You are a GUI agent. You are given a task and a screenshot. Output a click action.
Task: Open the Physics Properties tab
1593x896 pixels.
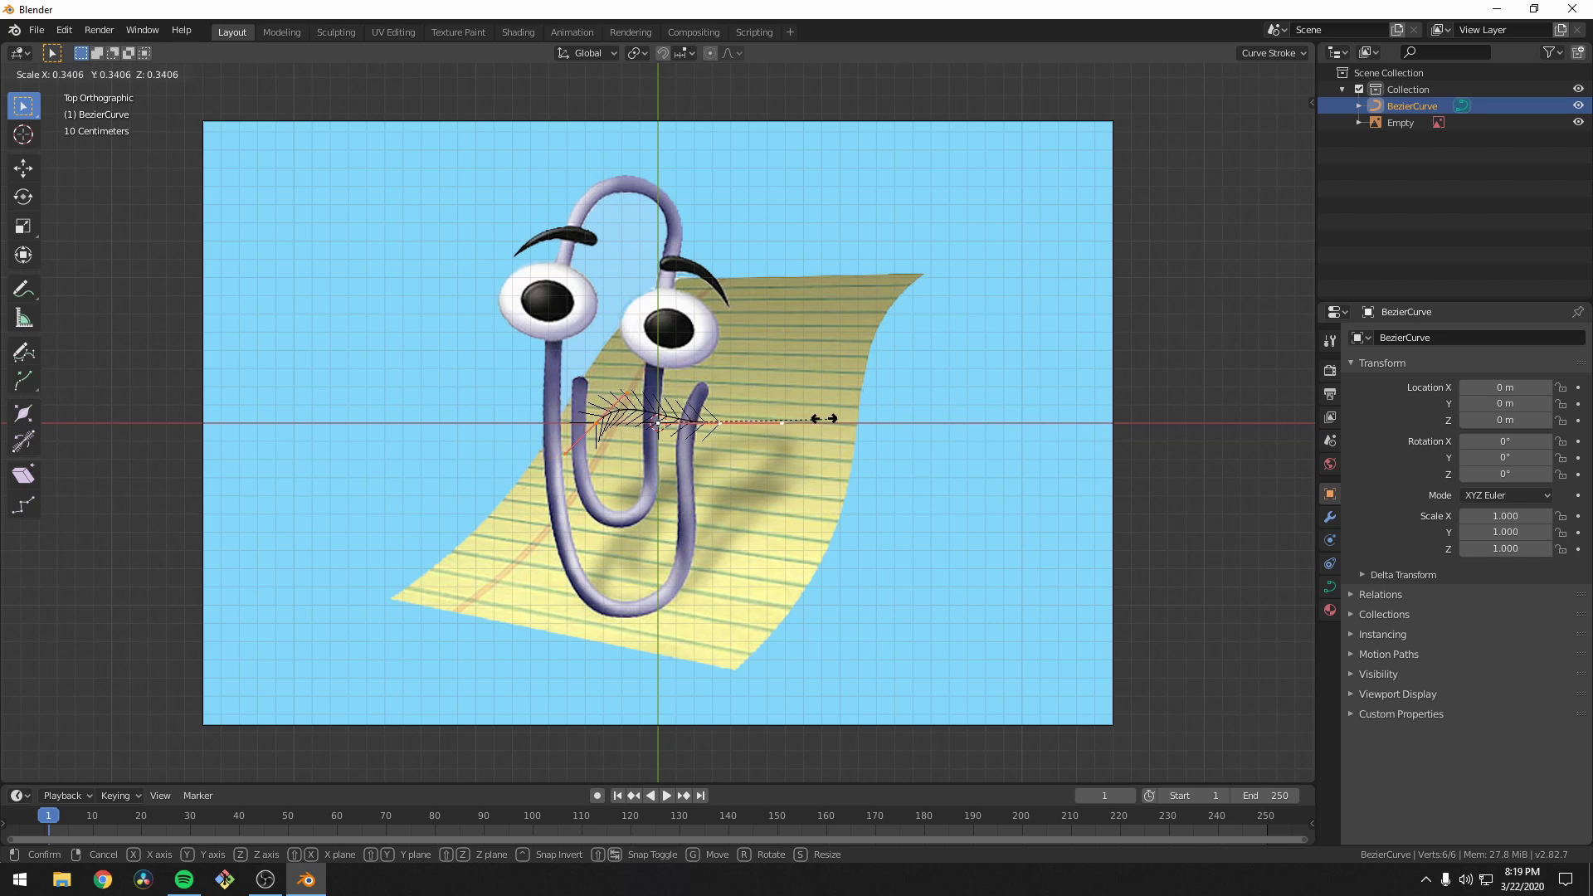[1329, 563]
